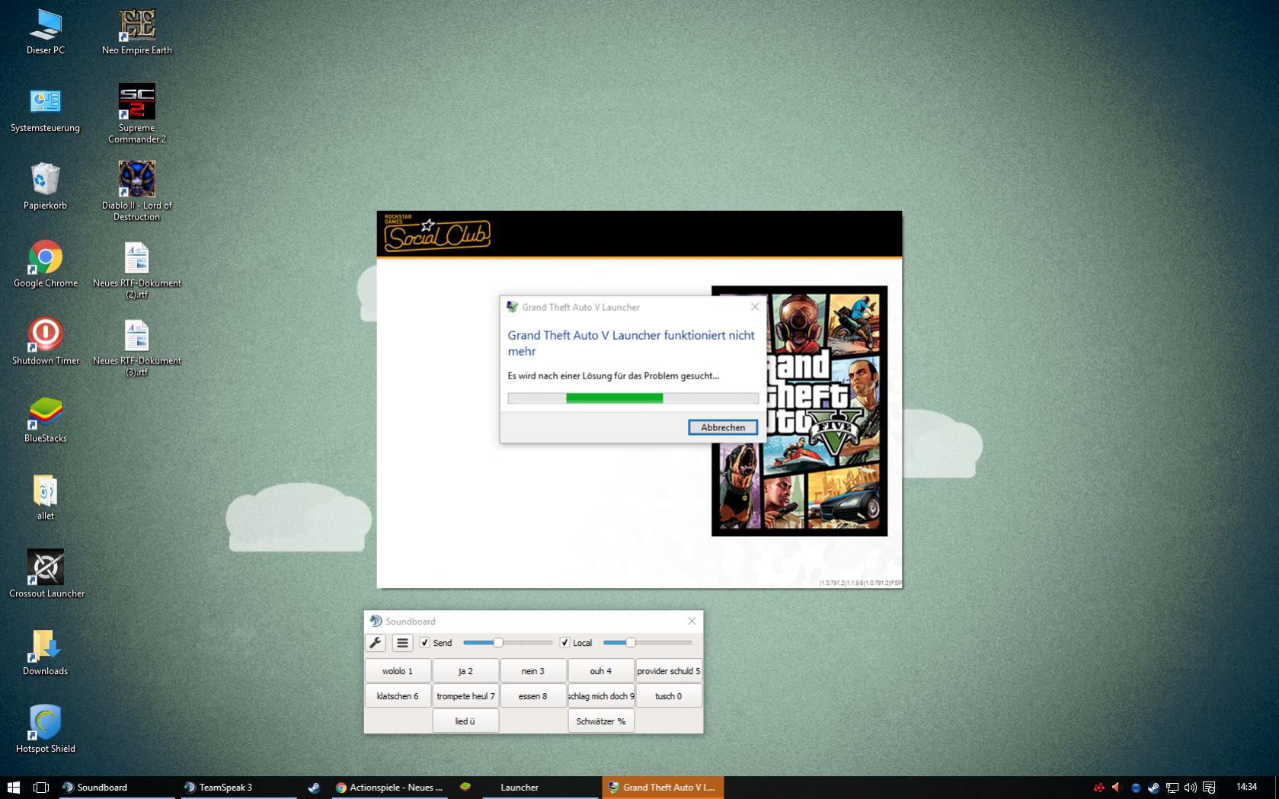
Task: Switch to Soundboard taskbar item
Action: (117, 788)
